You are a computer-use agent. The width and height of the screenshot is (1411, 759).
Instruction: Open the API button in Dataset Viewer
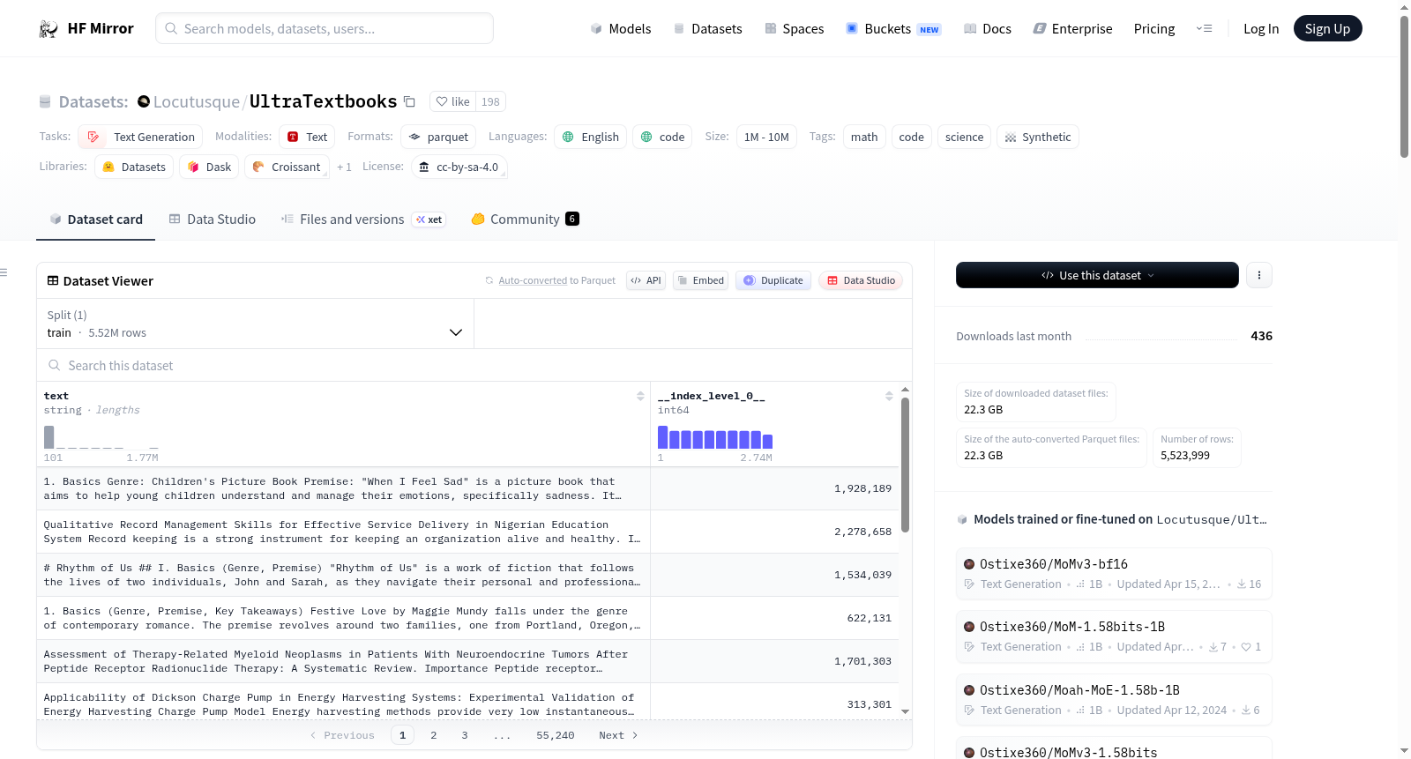point(646,280)
